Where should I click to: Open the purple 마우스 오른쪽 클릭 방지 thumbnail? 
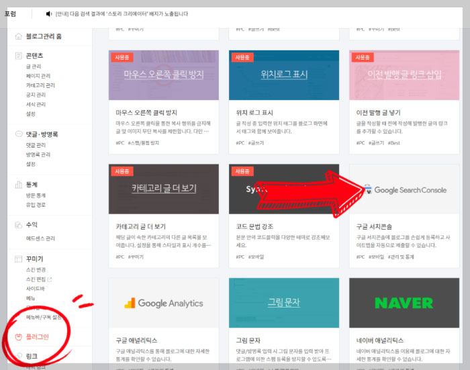(164, 75)
